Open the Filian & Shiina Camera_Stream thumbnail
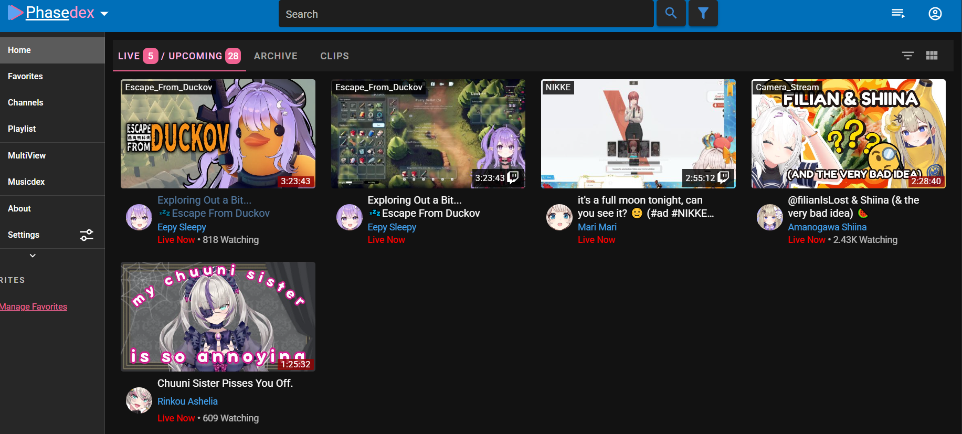The image size is (962, 434). coord(848,134)
